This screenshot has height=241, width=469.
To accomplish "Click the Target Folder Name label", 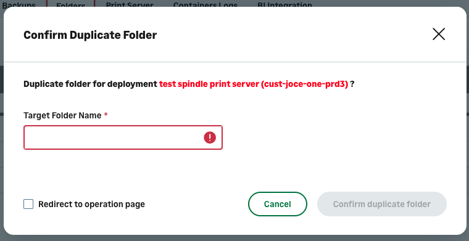I will tap(62, 115).
